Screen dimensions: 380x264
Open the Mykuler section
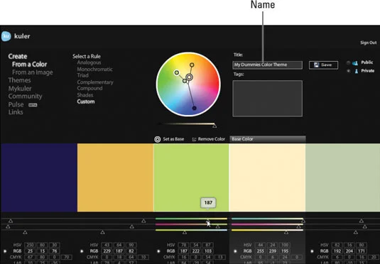coord(20,89)
